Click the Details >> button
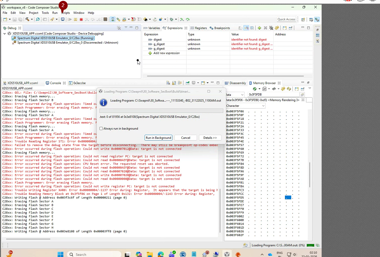Image resolution: width=380 pixels, height=257 pixels. point(210,138)
